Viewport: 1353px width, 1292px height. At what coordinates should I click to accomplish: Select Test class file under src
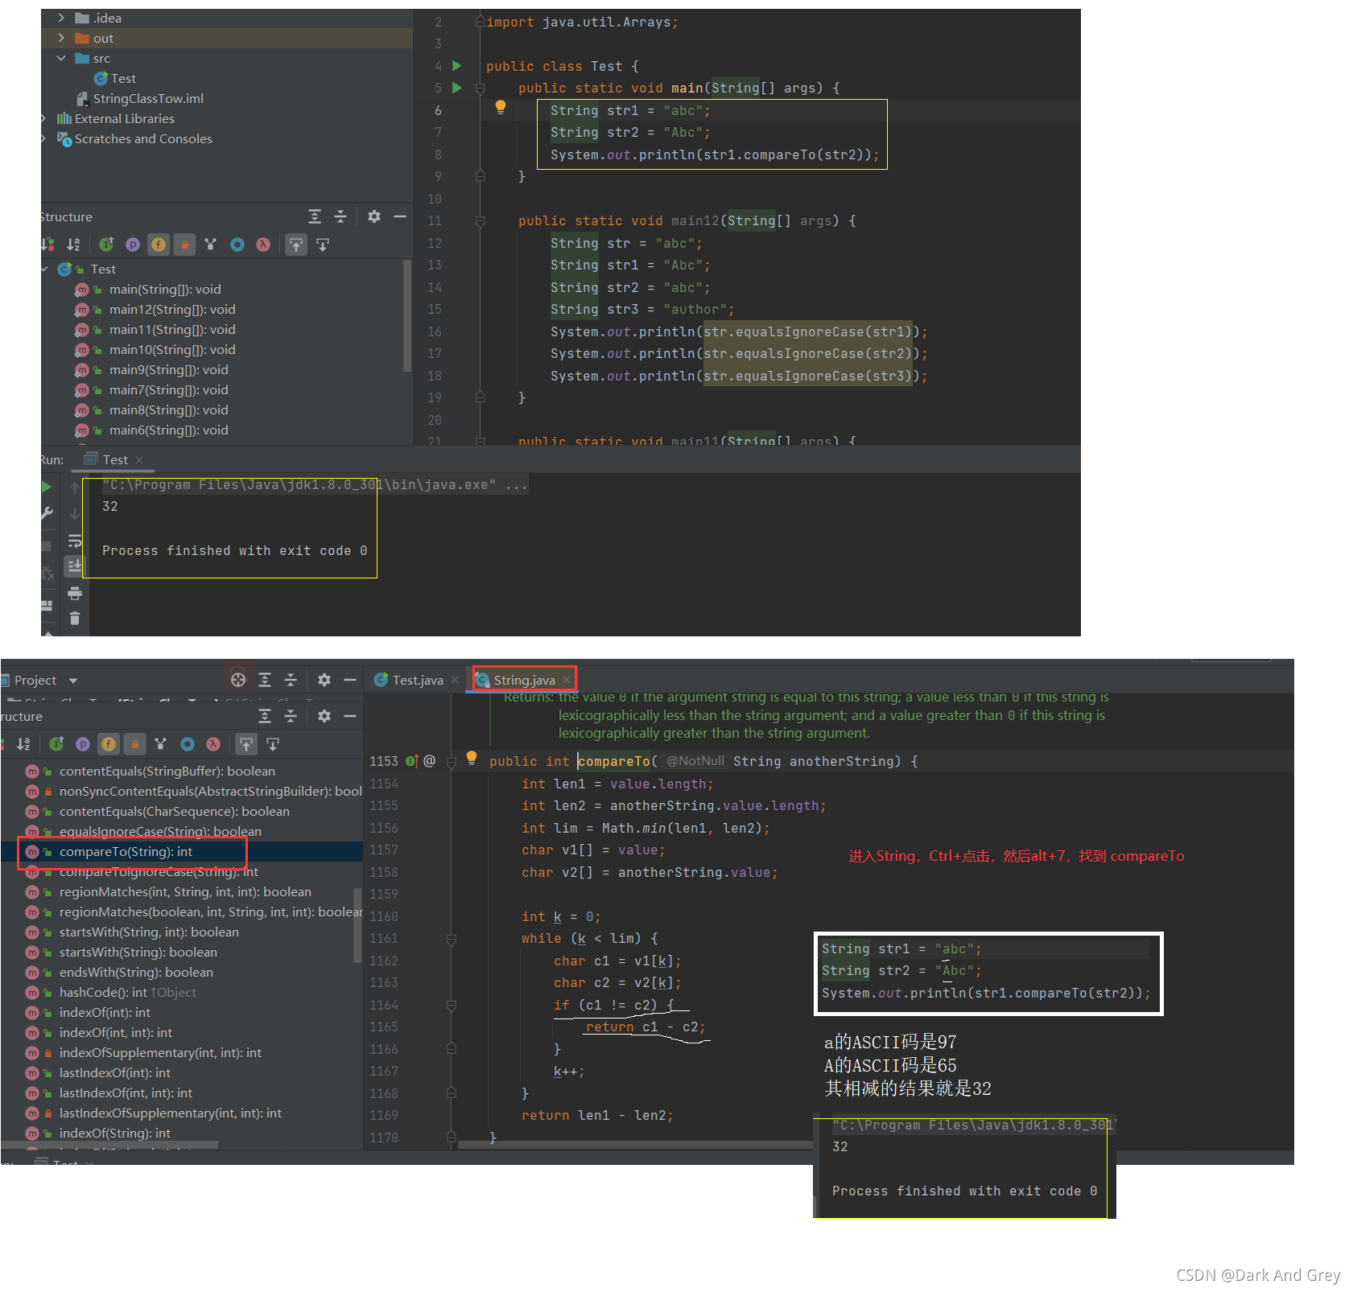click(x=115, y=78)
